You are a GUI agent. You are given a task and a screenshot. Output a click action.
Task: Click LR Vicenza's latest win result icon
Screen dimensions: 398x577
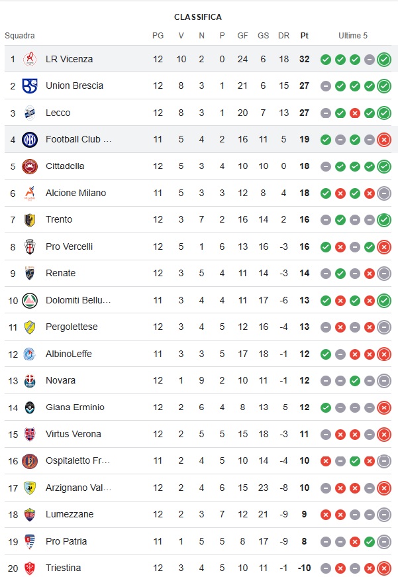(384, 60)
